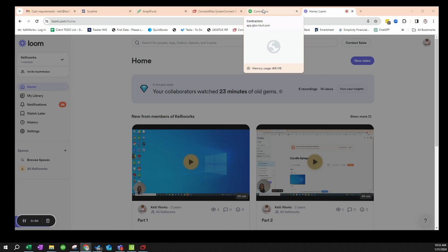Open the ChatGPT bookmark
Viewport: 448px width, 252px height.
click(381, 30)
